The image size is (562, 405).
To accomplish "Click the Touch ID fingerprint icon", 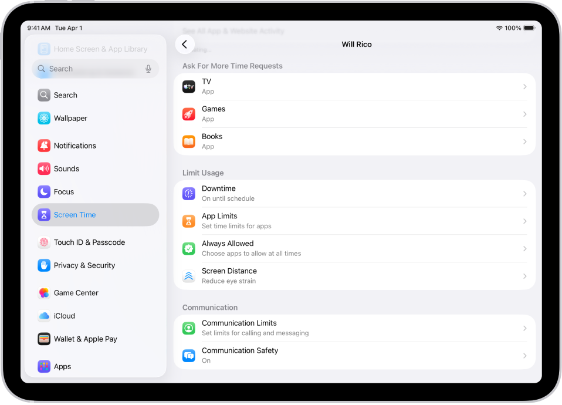I will point(44,242).
